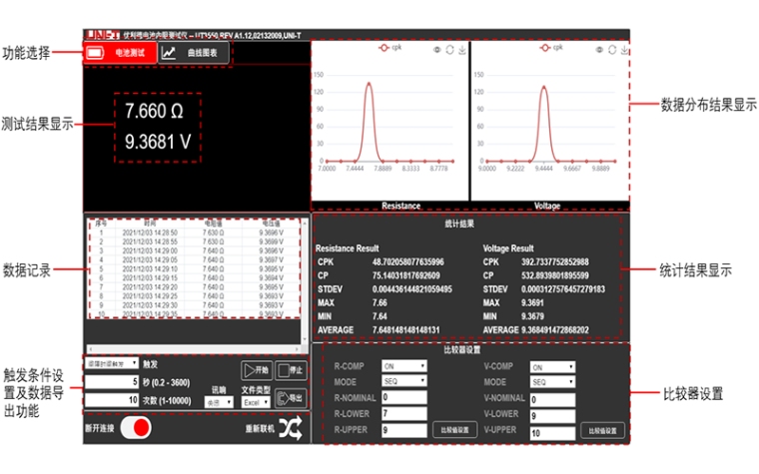Open the V-COMP ON dropdown
This screenshot has width=759, height=474.
(553, 367)
